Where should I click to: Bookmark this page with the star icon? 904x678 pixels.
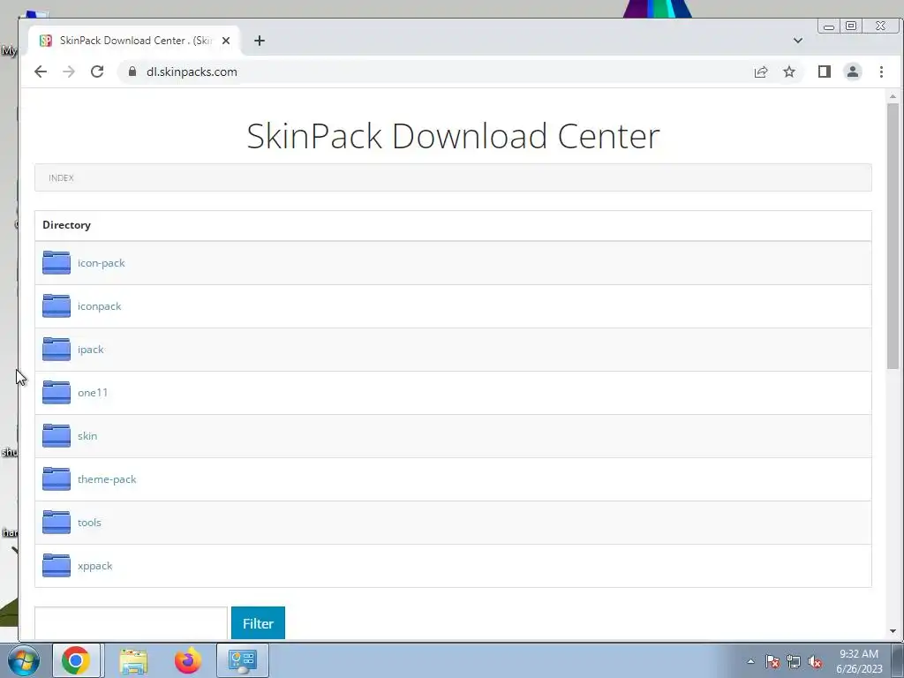[x=789, y=72]
